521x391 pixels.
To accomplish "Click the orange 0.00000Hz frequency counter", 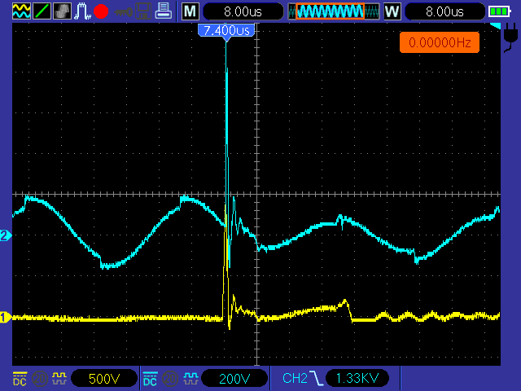I will [439, 42].
